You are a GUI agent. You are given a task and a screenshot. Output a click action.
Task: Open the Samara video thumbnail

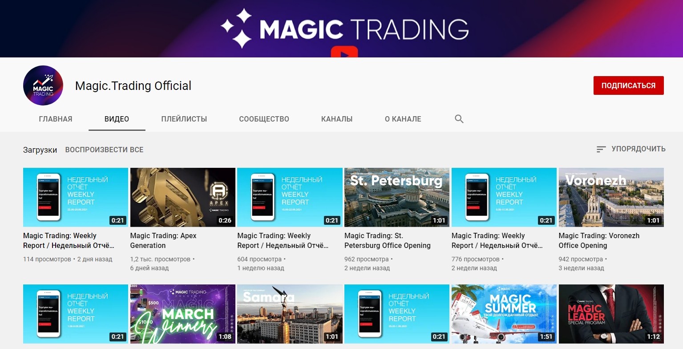pyautogui.click(x=290, y=314)
